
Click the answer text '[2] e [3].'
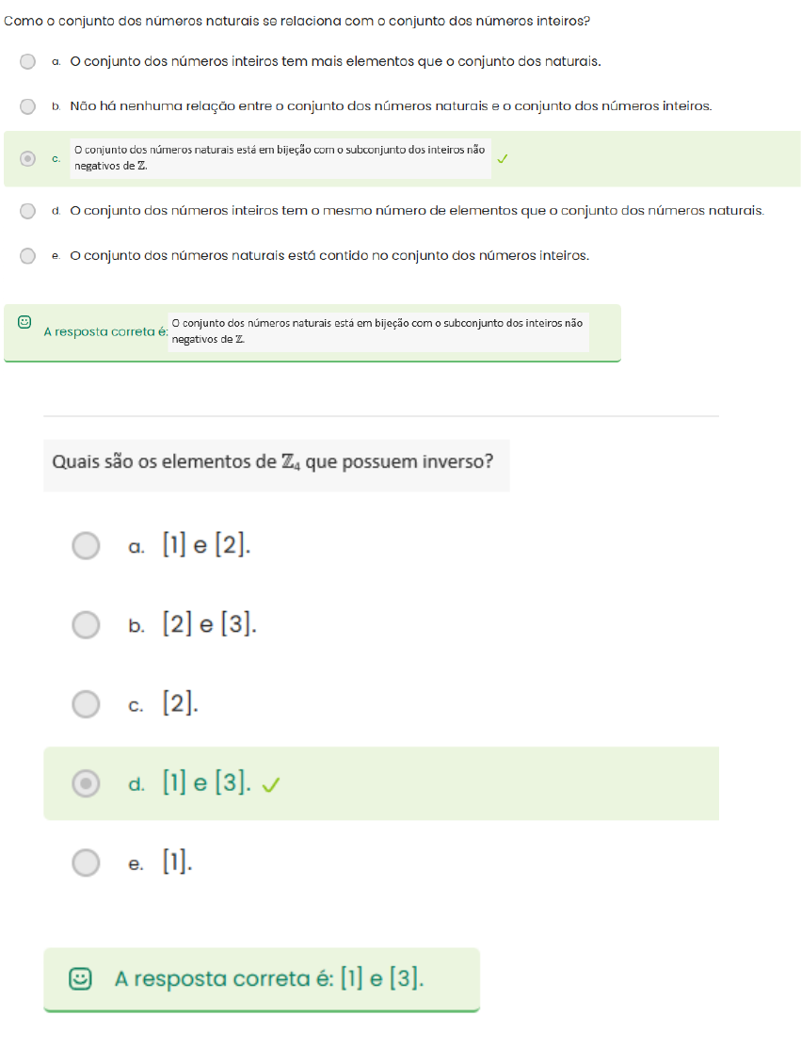(209, 624)
